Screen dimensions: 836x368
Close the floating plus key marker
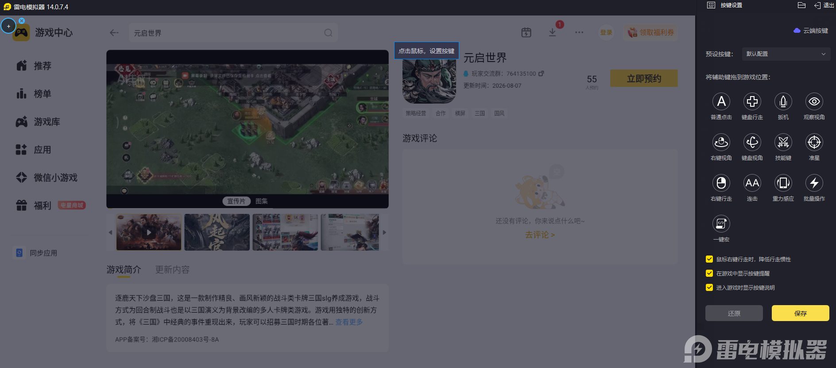(x=22, y=21)
